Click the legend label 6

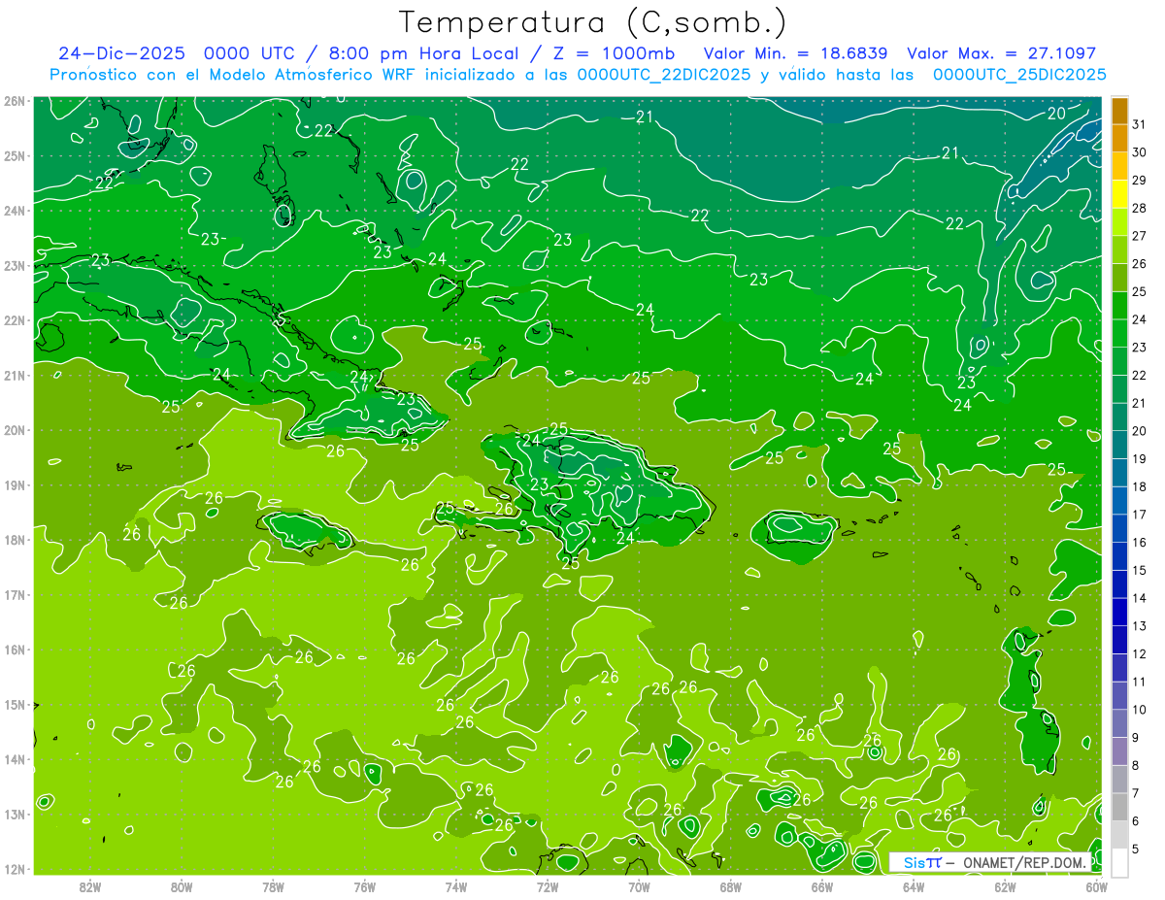[1136, 821]
